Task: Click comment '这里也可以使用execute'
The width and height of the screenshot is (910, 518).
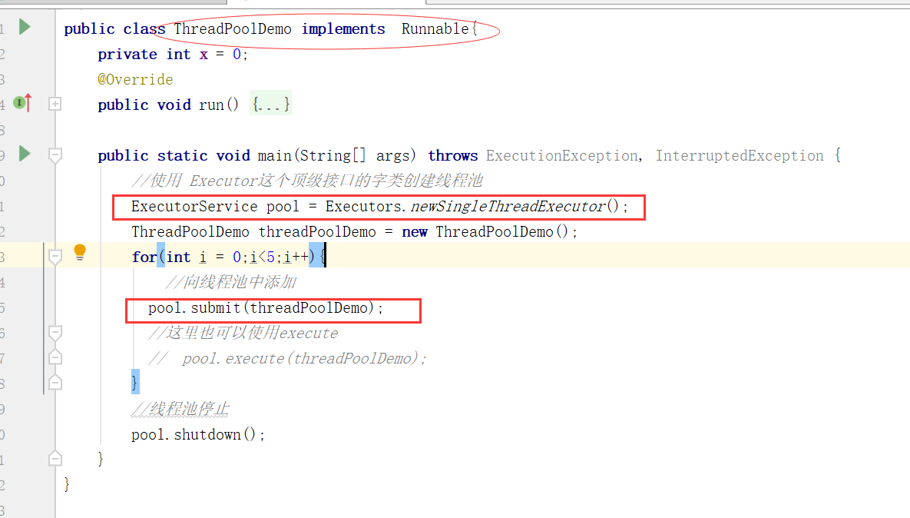Action: [x=243, y=333]
